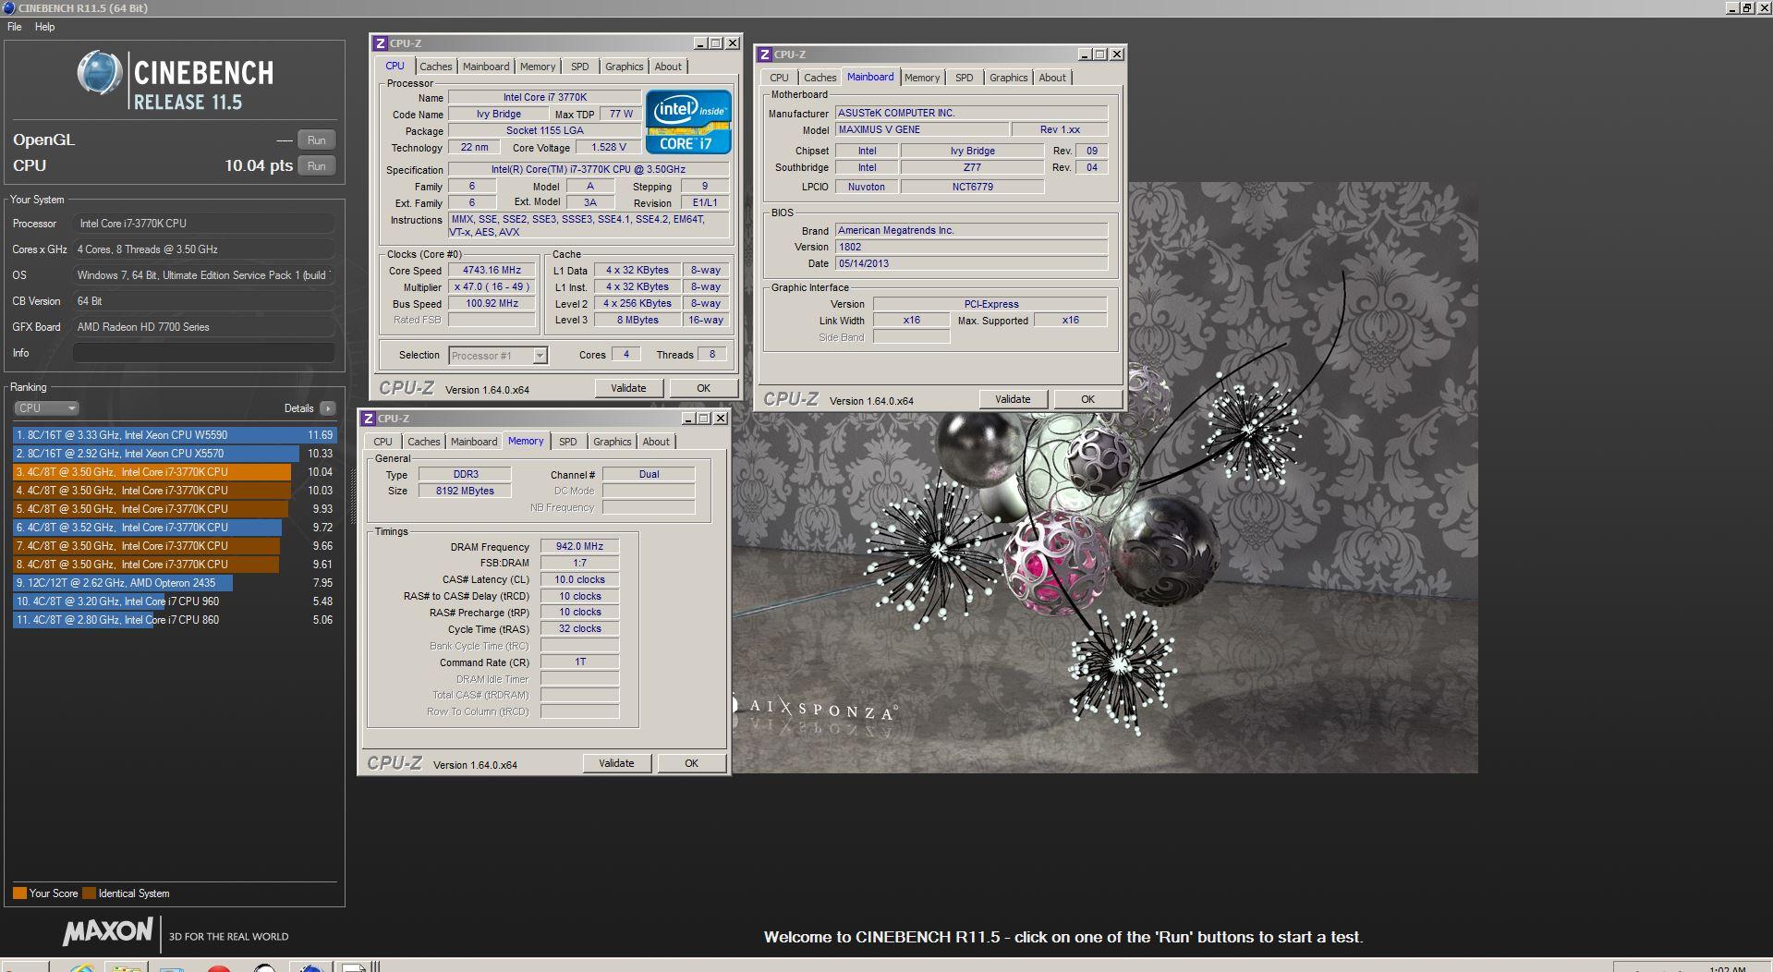Select ranking row AMD Opteron 2435

point(175,583)
